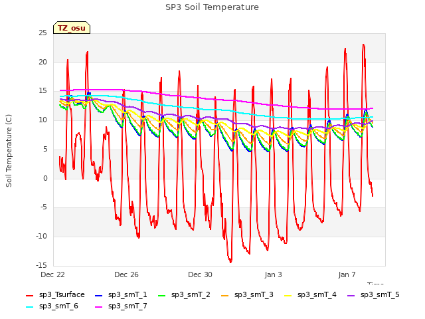
Task: Click the 5 y-axis tick label
Action: point(45,149)
